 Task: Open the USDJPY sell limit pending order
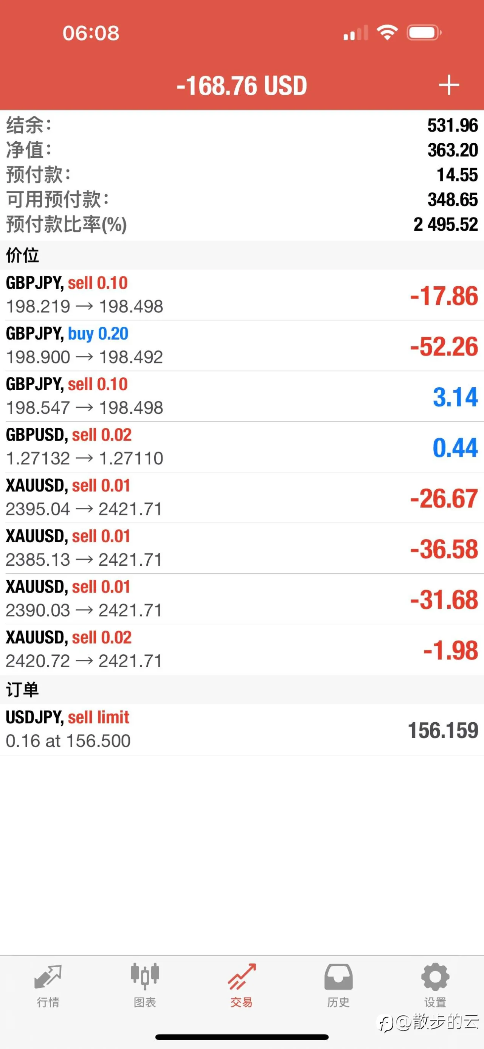coord(242,729)
